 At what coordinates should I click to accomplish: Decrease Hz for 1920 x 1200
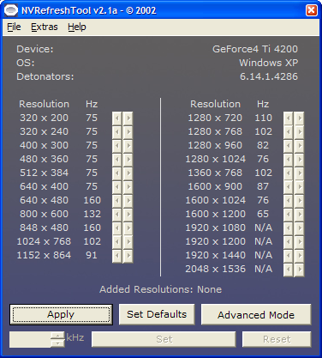coord(289,242)
